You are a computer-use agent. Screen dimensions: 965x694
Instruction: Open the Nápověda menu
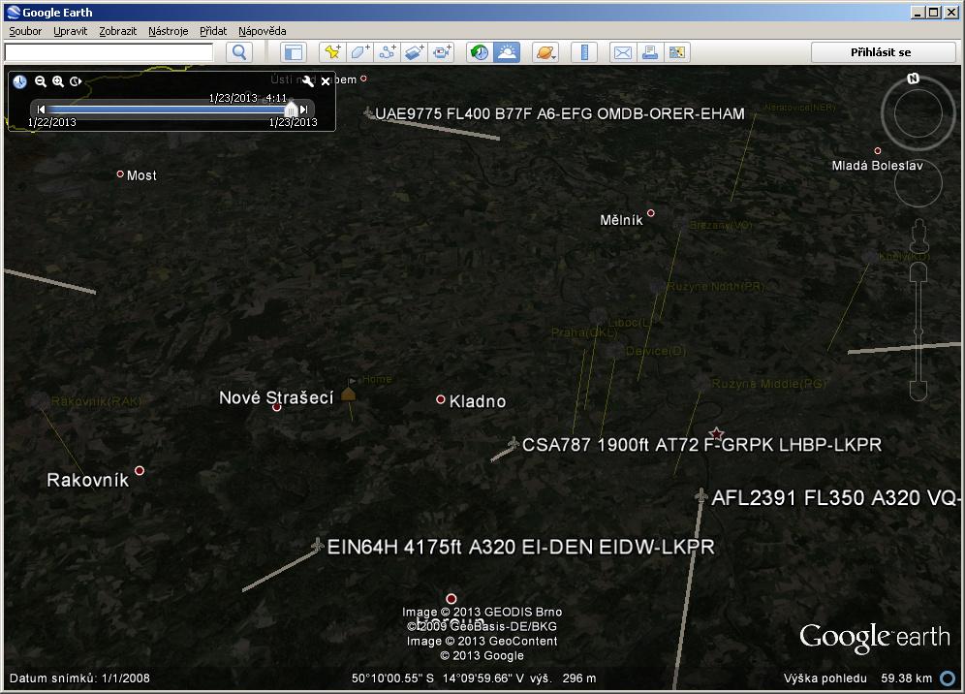point(263,31)
